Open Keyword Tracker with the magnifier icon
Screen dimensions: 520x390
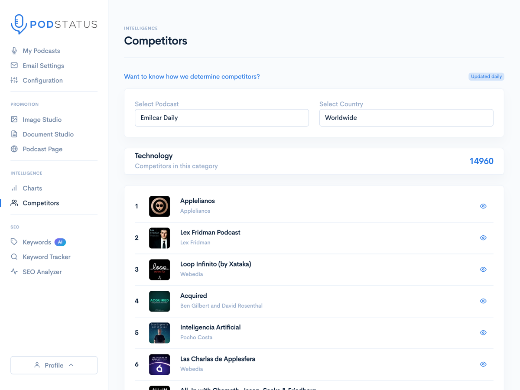click(14, 257)
